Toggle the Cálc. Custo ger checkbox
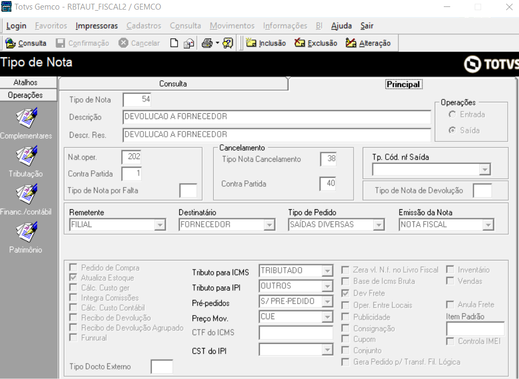 click(73, 287)
